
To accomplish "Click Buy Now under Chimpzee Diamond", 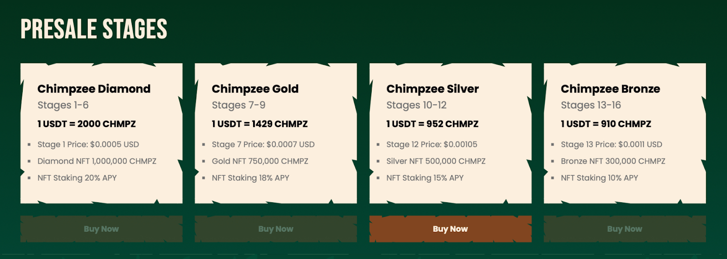I will (x=101, y=229).
